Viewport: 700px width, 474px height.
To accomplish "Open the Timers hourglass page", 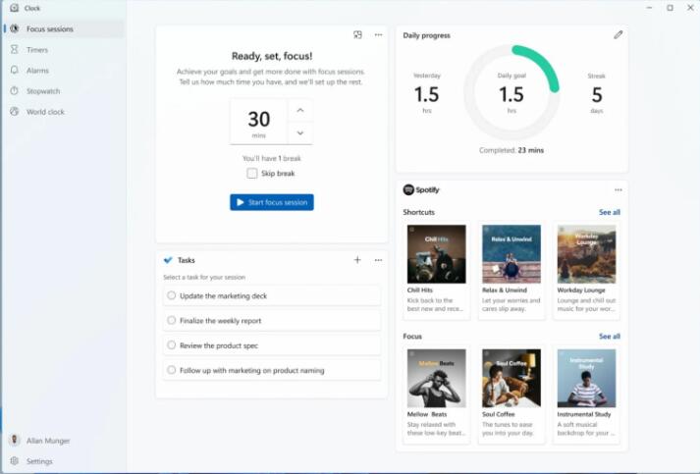I will click(x=37, y=49).
